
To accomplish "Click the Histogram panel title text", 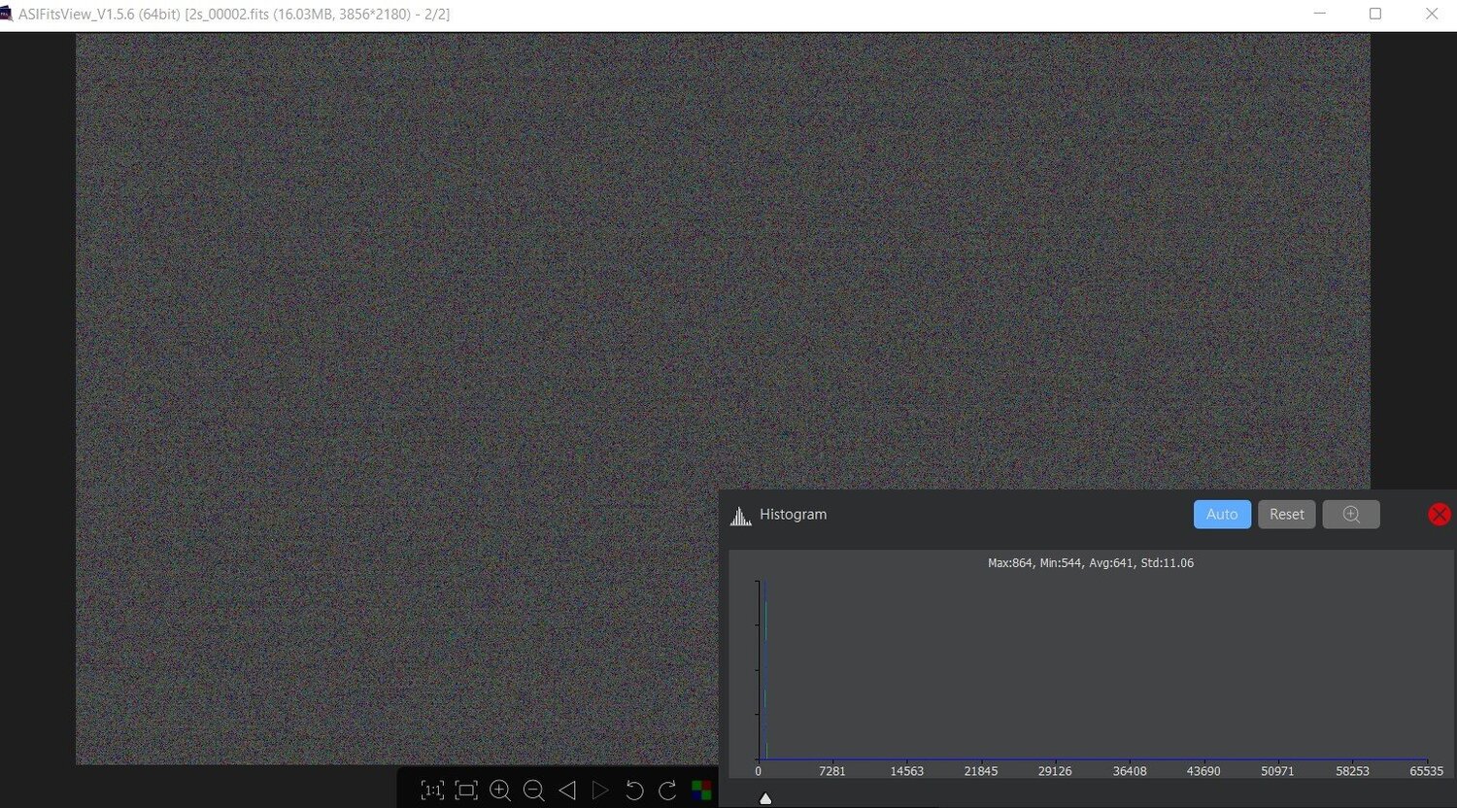I will tap(793, 515).
